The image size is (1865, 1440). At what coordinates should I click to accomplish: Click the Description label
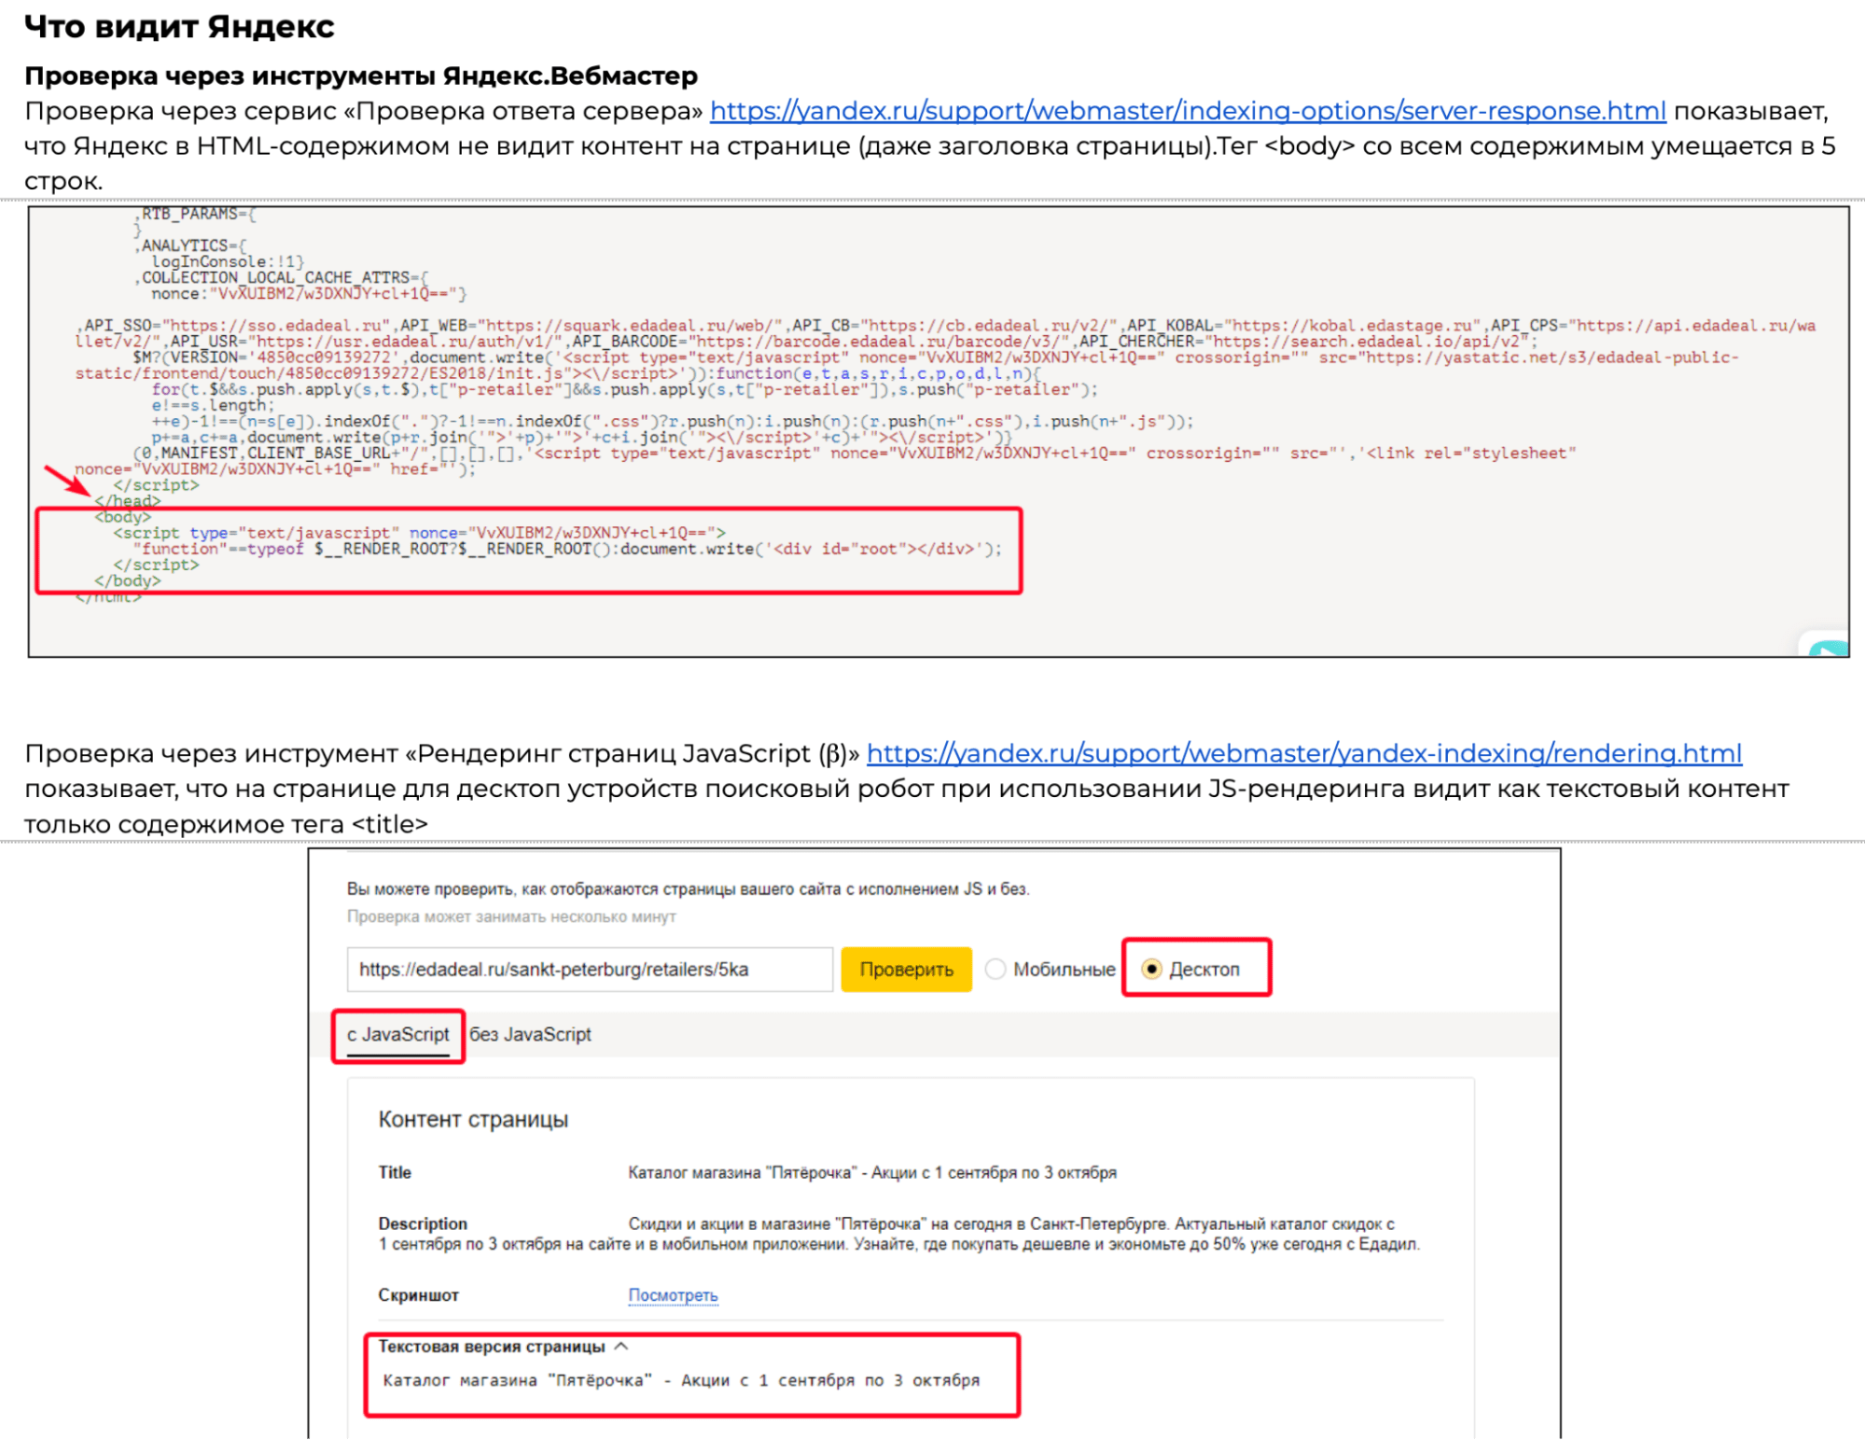point(423,1223)
